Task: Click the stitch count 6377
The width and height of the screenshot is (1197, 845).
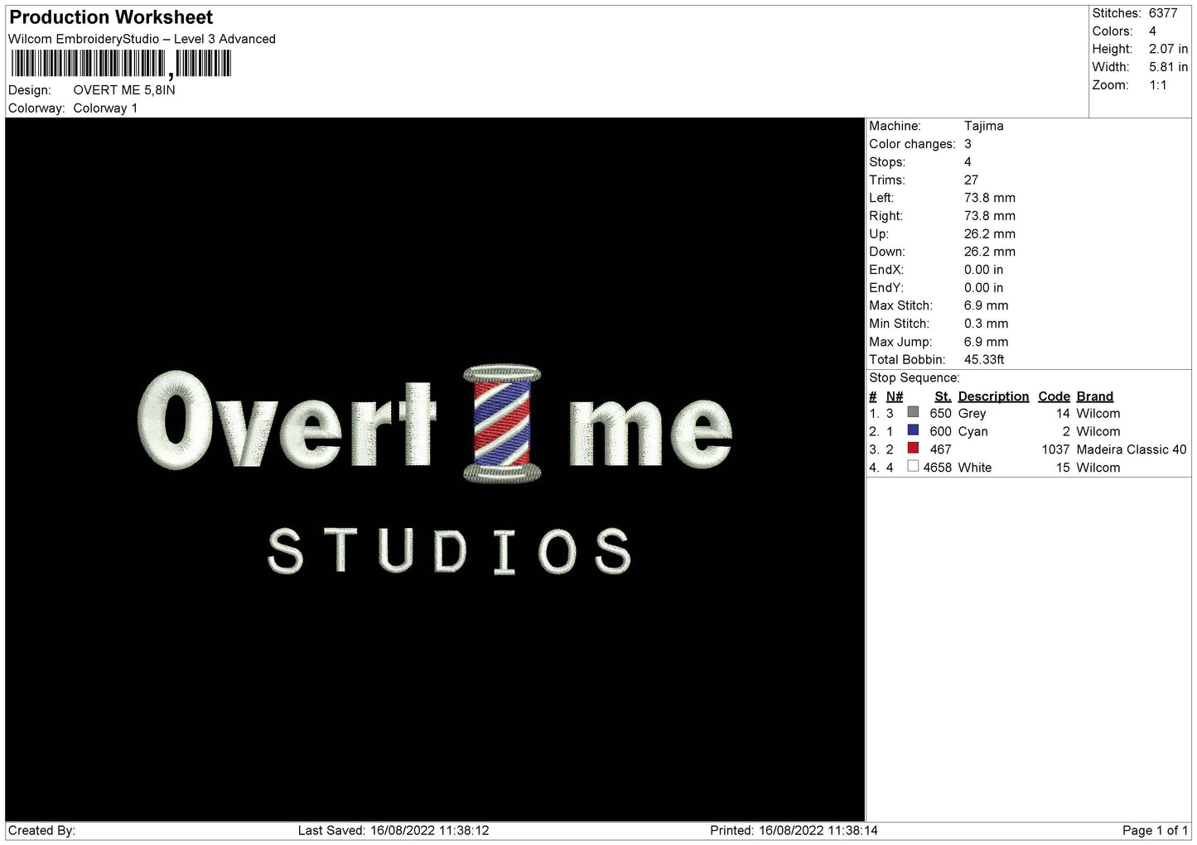Action: (1163, 13)
